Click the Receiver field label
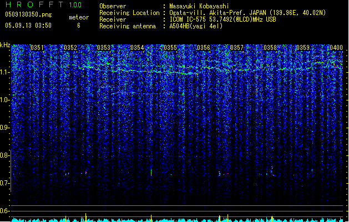This screenshot has width=349, height=222. 113,19
